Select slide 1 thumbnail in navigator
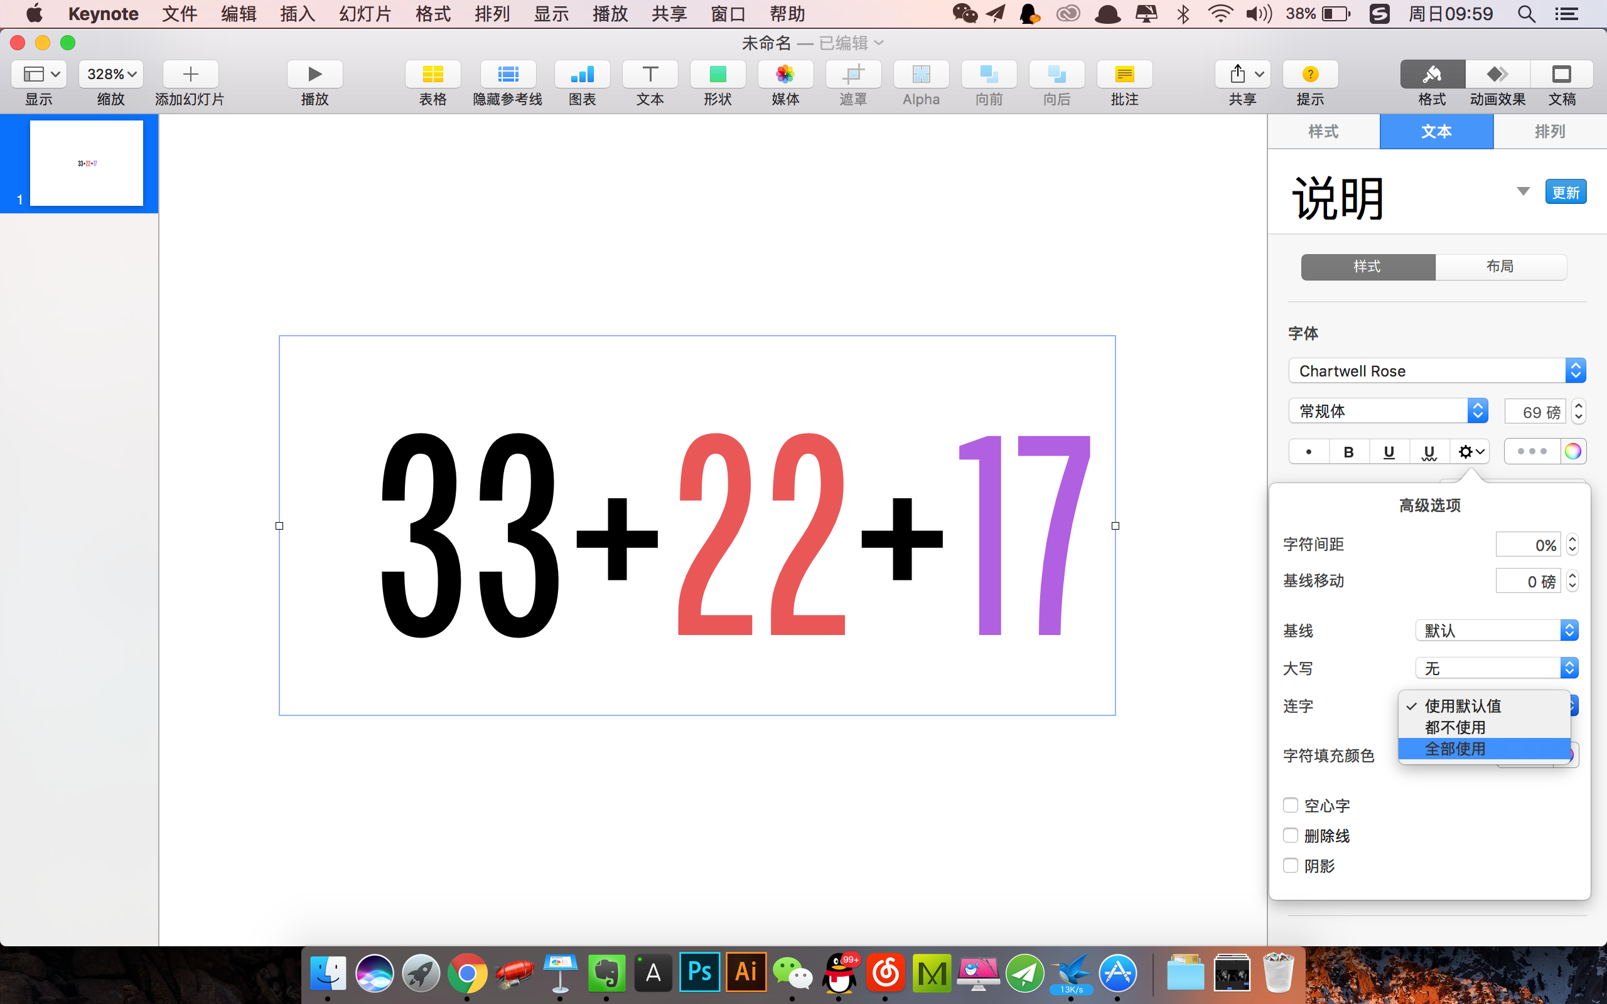Image resolution: width=1607 pixels, height=1004 pixels. pyautogui.click(x=87, y=163)
